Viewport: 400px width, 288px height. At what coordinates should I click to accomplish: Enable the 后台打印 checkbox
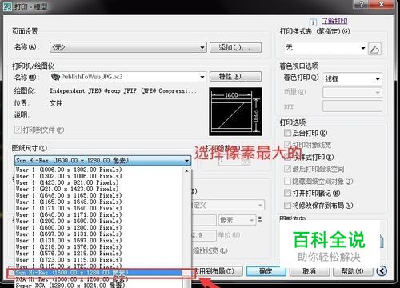(287, 133)
